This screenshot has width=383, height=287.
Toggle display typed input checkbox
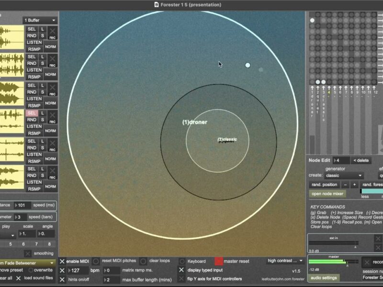coord(181,270)
